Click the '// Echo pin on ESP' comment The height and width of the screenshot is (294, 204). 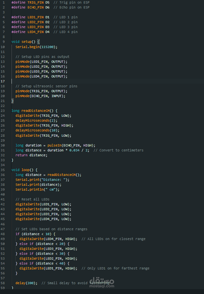pos(71,7)
